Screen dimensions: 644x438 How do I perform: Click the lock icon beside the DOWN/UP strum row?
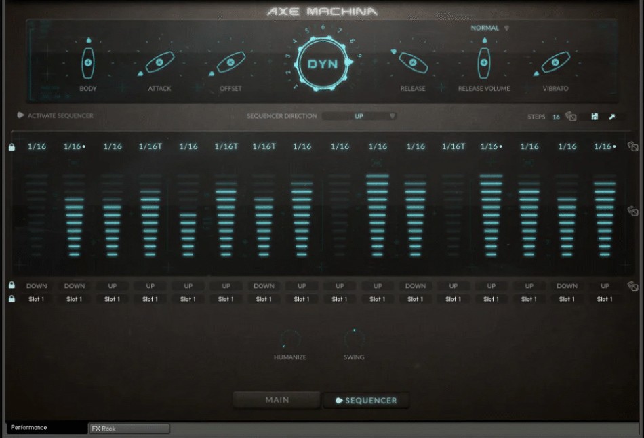tap(12, 285)
